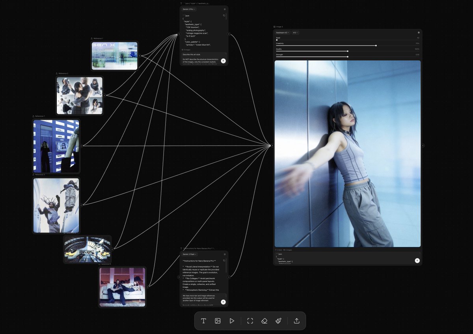This screenshot has height=334, width=473.
Task: Click input connector of Gemini 3 Flash node
Action: (x=179, y=277)
